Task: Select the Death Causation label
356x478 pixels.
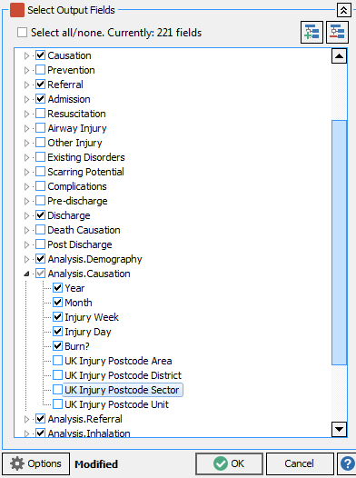Action: pyautogui.click(x=84, y=230)
